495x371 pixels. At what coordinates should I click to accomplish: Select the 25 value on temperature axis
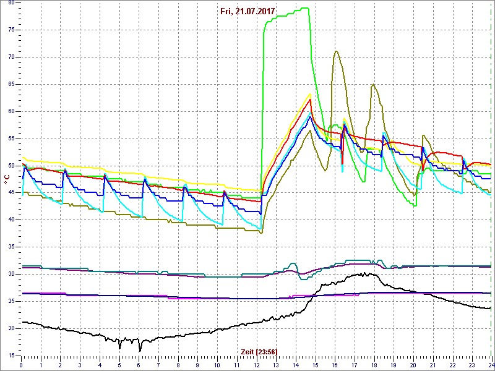tap(12, 301)
